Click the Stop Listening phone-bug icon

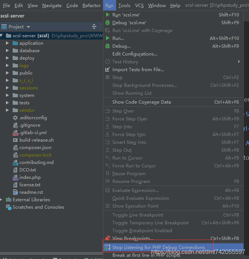coord(108,247)
